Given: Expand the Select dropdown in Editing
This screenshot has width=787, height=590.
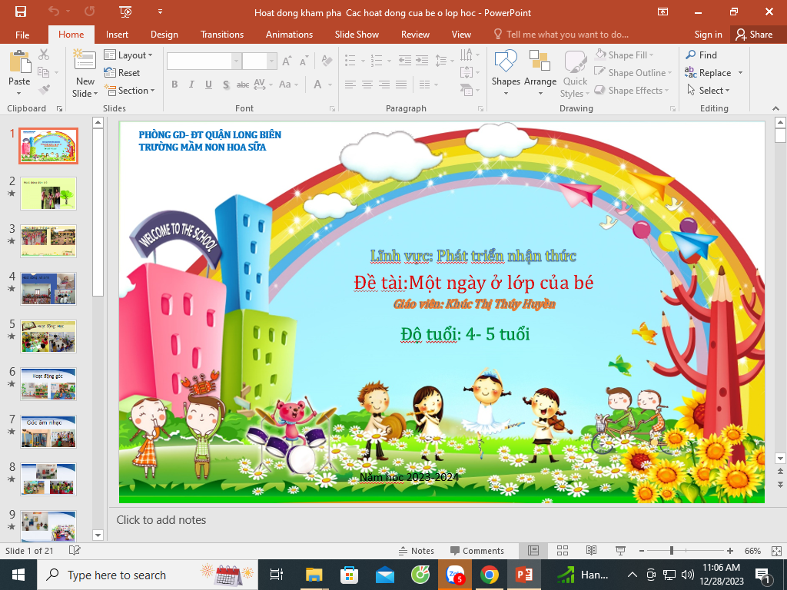Looking at the screenshot, I should [709, 91].
